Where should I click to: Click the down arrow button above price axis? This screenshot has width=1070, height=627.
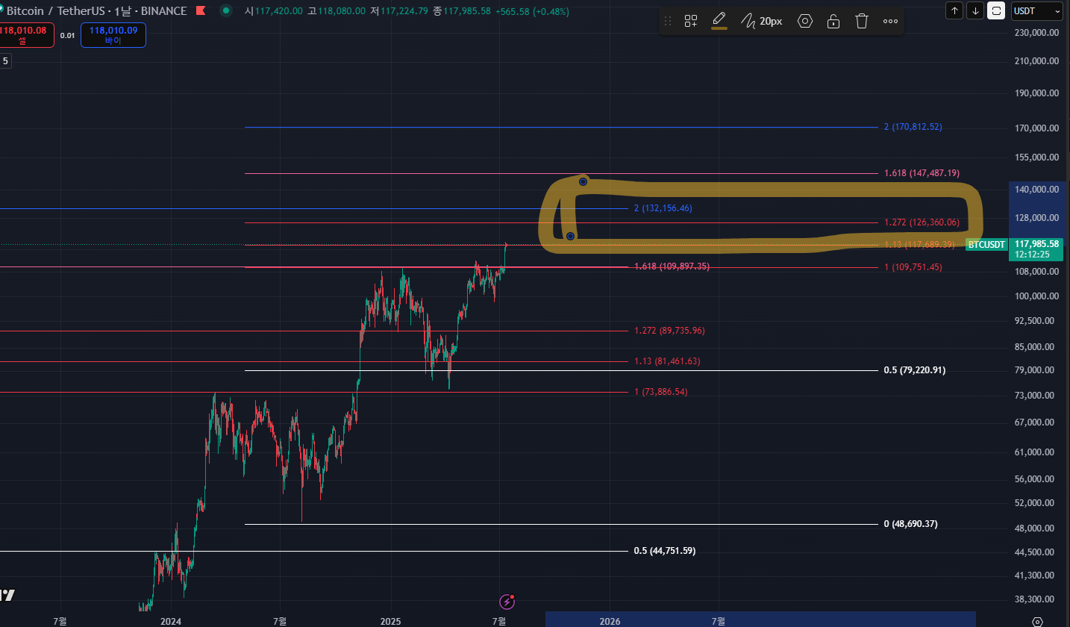click(x=975, y=10)
